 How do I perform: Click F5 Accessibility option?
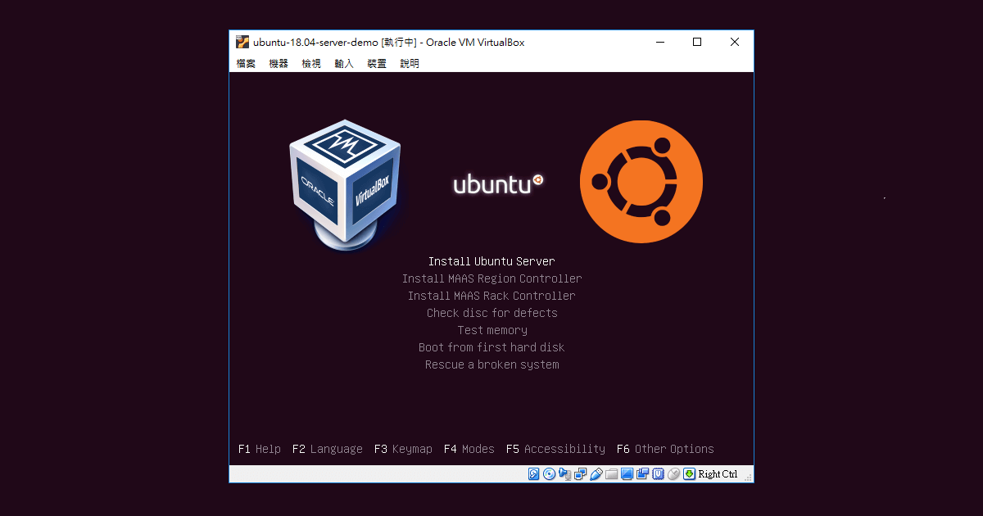[555, 449]
